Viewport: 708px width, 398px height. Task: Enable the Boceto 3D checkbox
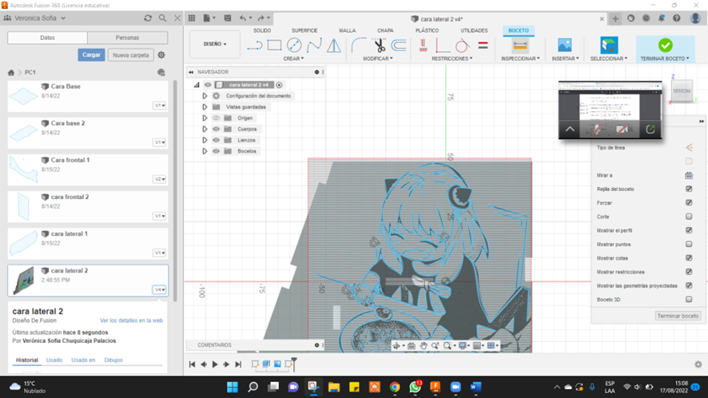coord(689,299)
